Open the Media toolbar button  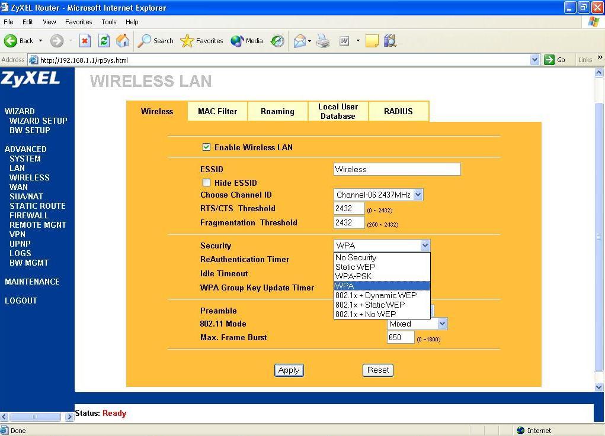pos(247,40)
